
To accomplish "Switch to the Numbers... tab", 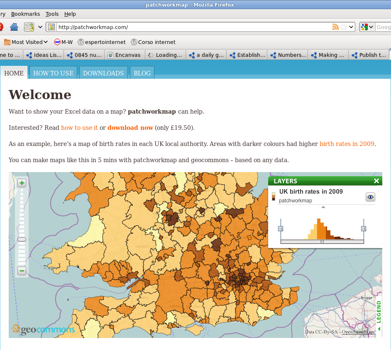I will coord(288,55).
